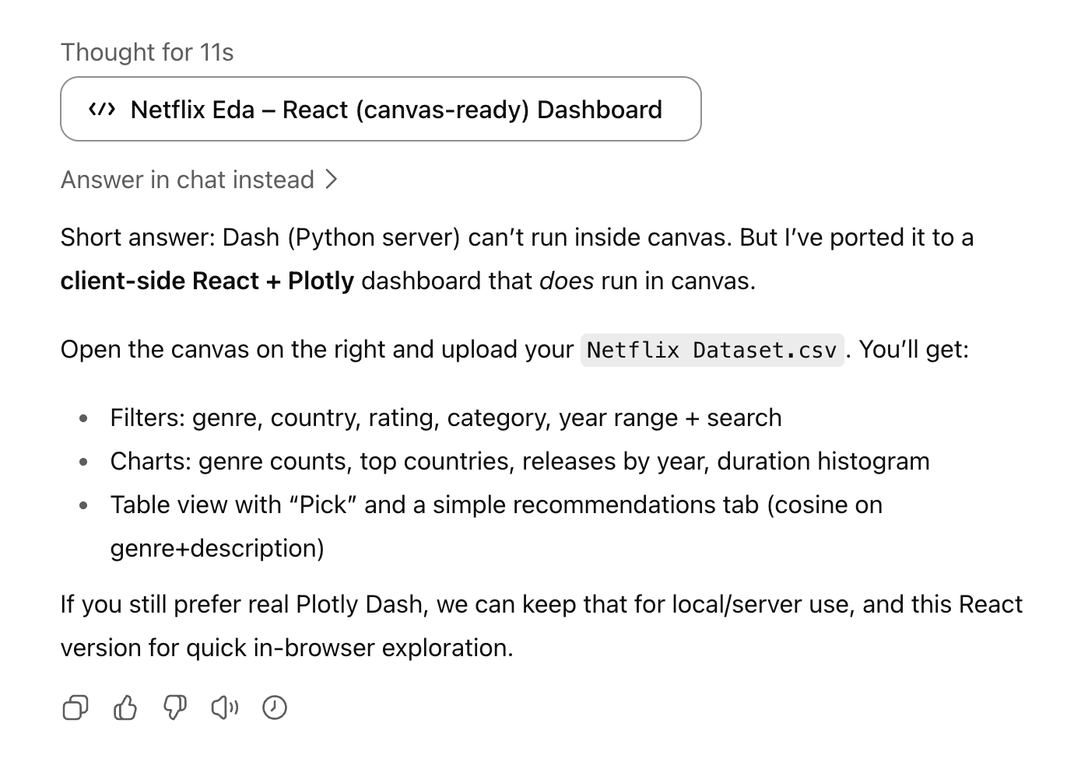Click the bullet dot before 'Filters'

[84, 418]
